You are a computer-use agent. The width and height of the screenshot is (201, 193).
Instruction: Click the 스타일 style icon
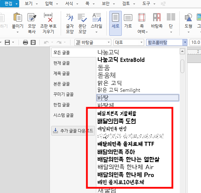97,17
